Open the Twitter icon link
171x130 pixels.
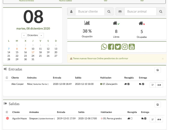tap(118, 47)
